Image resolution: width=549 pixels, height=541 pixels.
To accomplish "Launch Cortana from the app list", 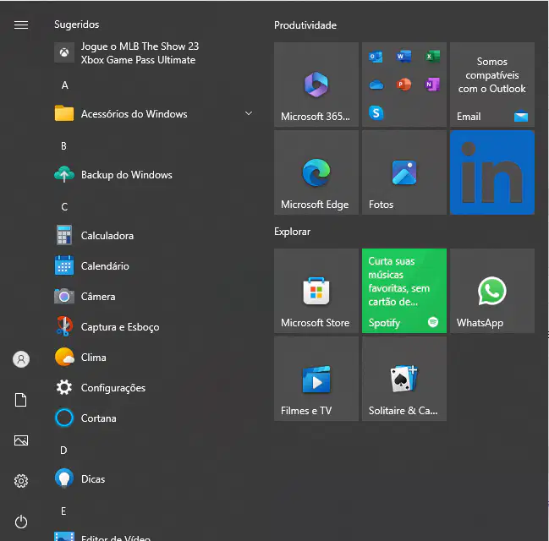I will point(85,418).
